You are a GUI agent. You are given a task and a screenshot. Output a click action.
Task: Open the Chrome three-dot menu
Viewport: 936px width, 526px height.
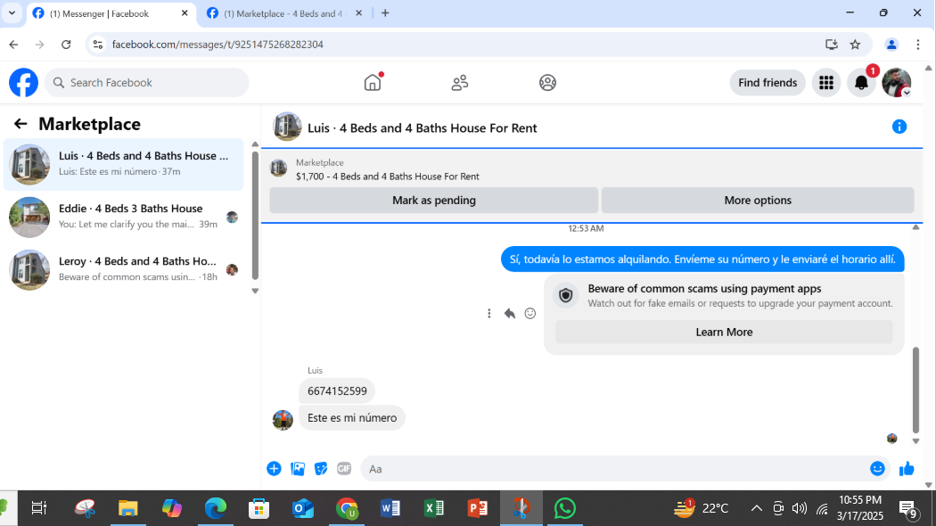click(x=918, y=45)
